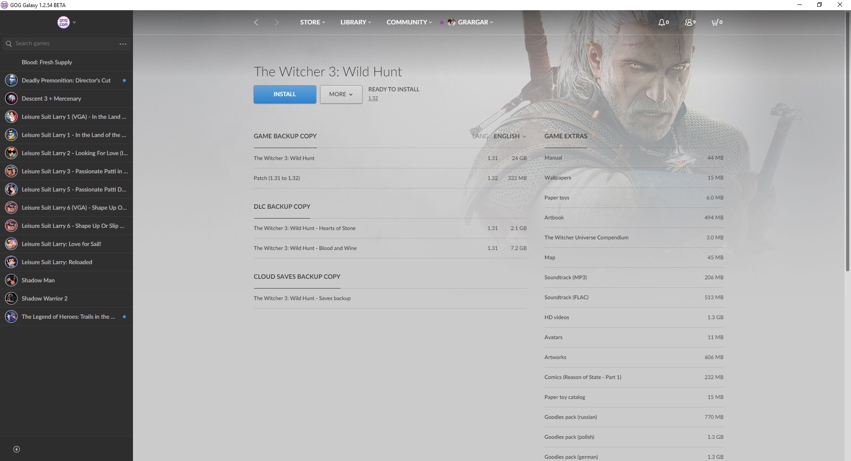Download The Witcher 3: Wild Hunt backup
The height and width of the screenshot is (461, 851).
click(390, 158)
